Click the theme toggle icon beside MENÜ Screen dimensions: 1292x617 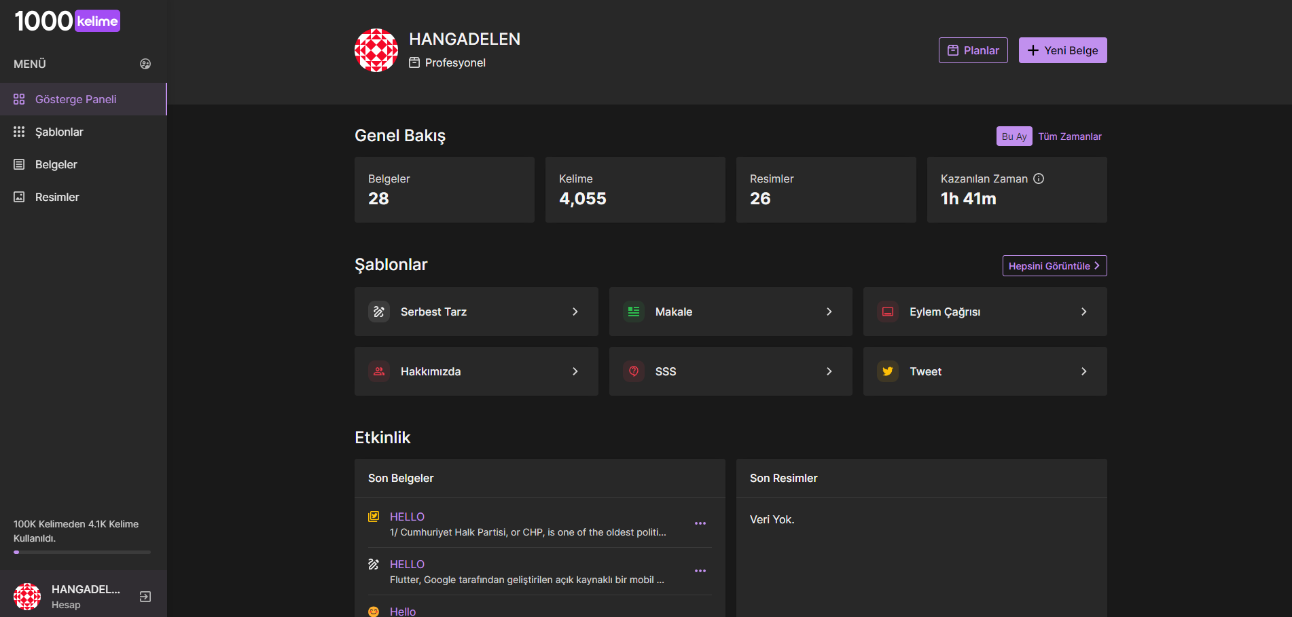tap(145, 64)
